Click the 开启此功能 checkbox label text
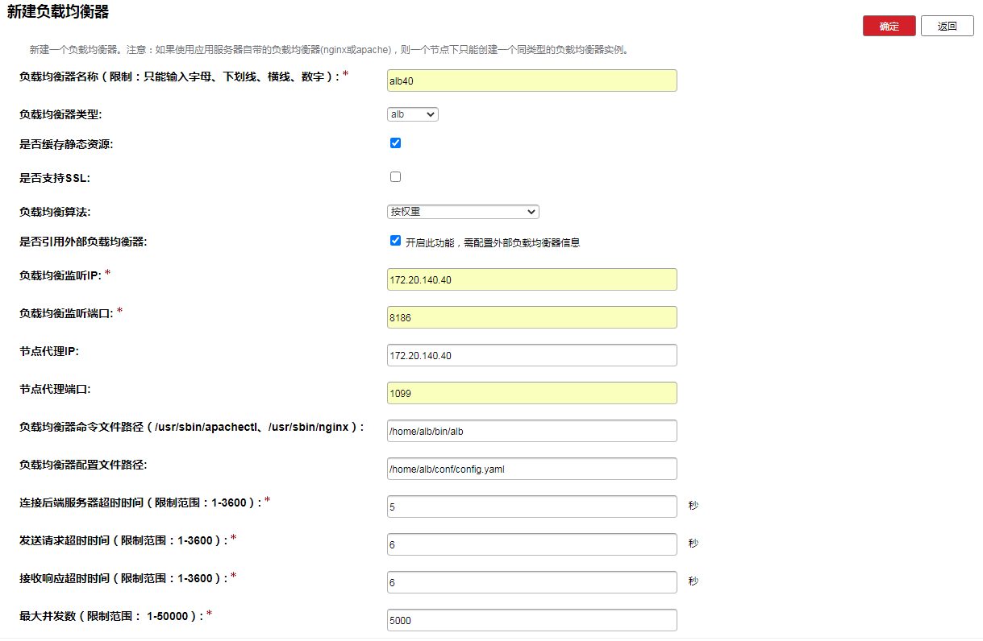The image size is (983, 641). [x=493, y=242]
